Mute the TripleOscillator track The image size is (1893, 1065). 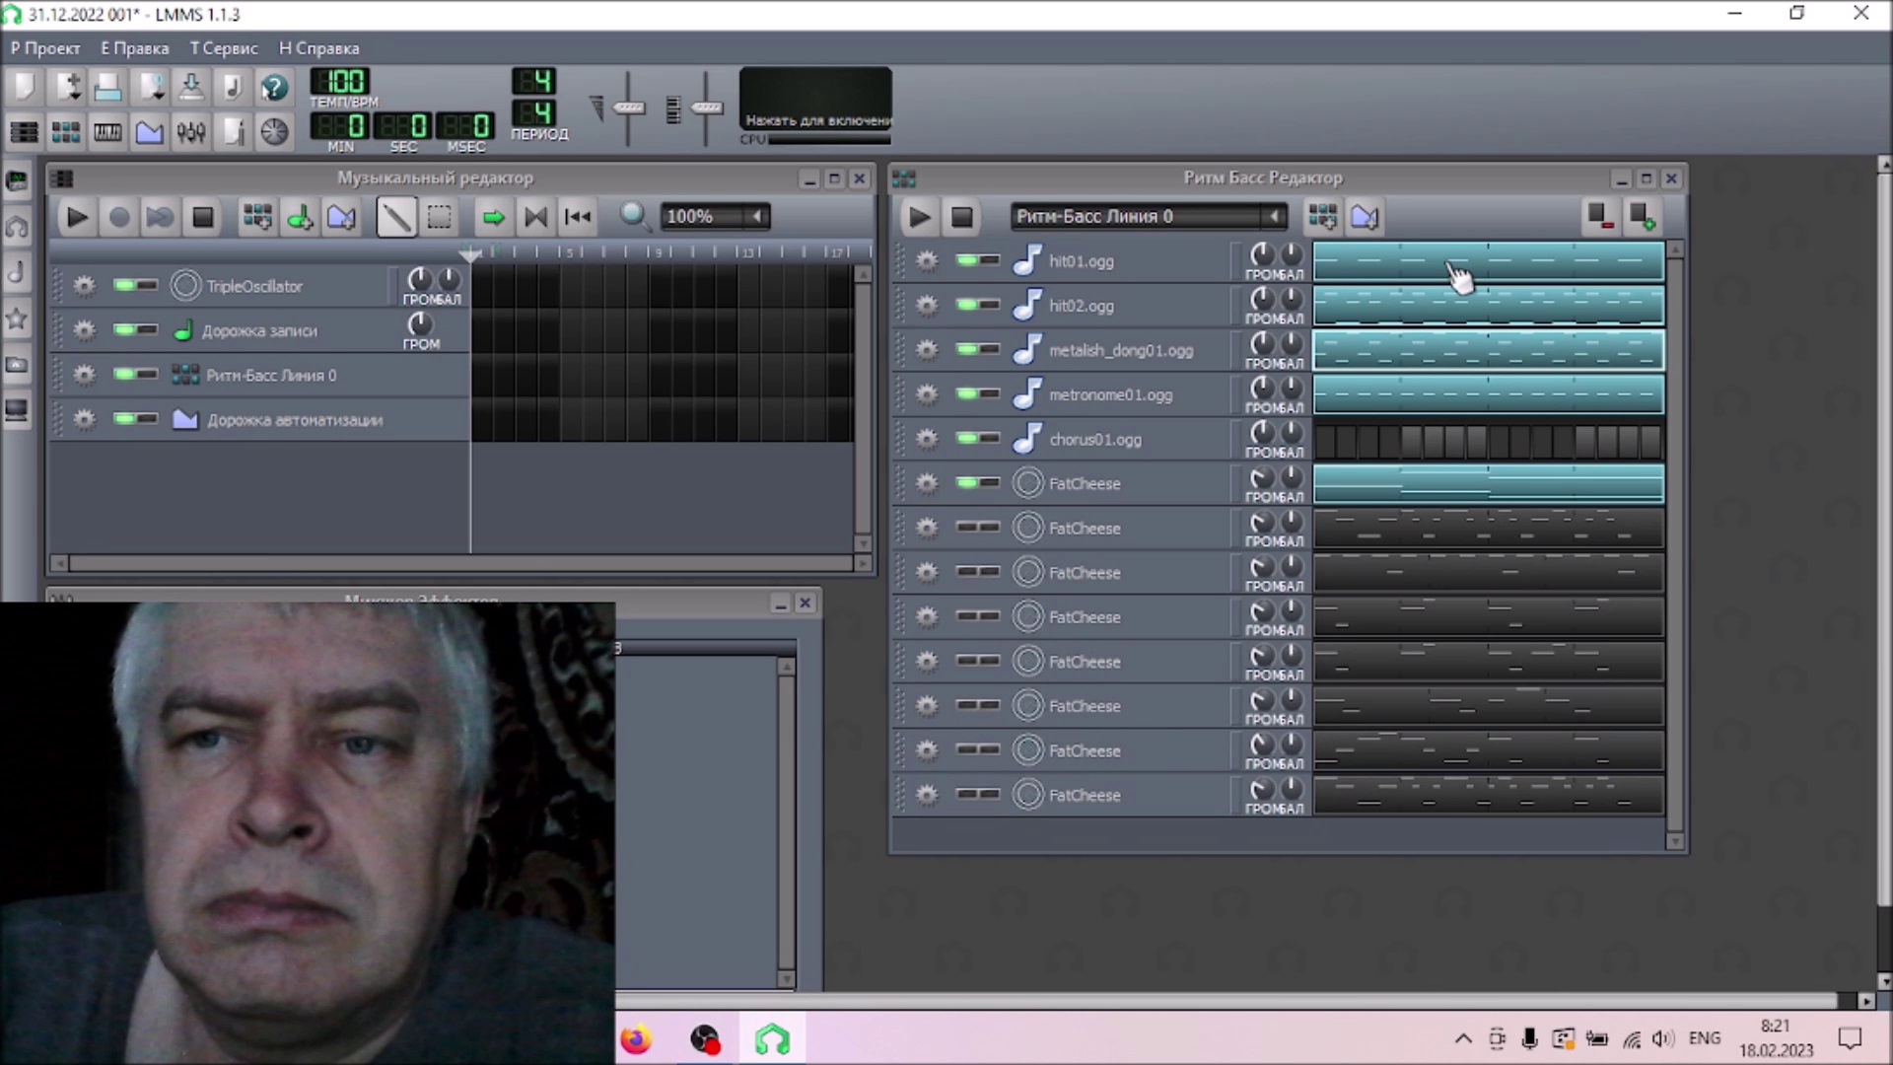[126, 285]
